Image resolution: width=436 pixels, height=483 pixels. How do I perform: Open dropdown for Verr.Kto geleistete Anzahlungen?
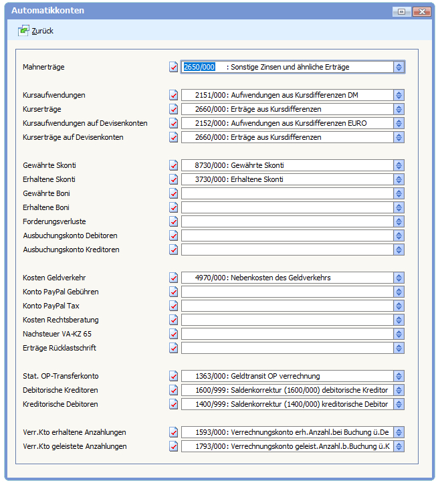point(399,446)
